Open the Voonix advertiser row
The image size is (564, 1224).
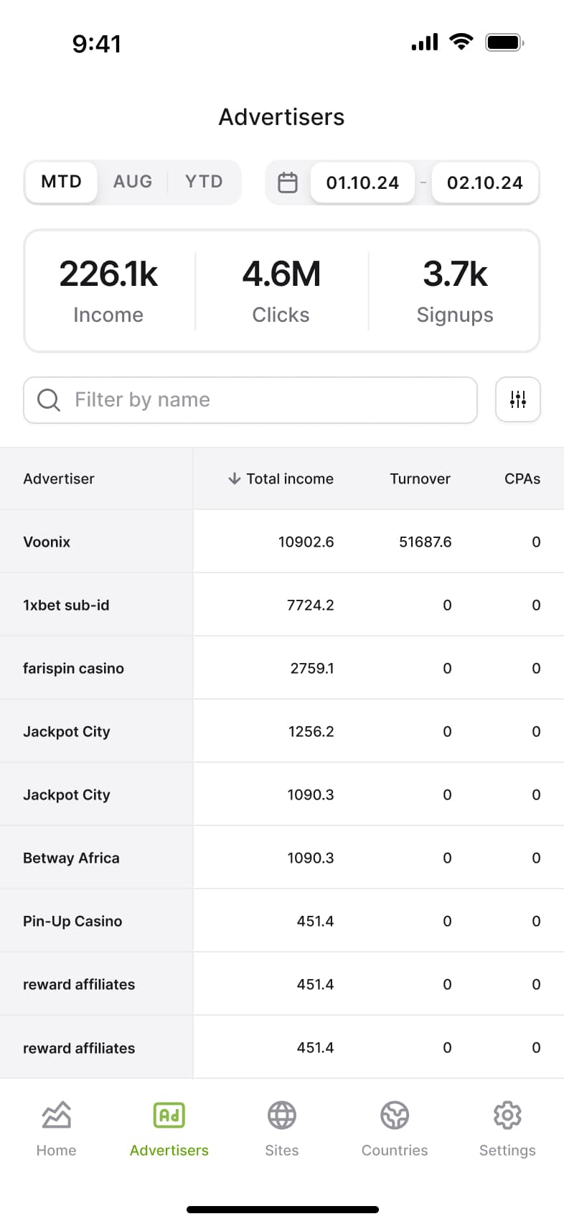(x=47, y=542)
